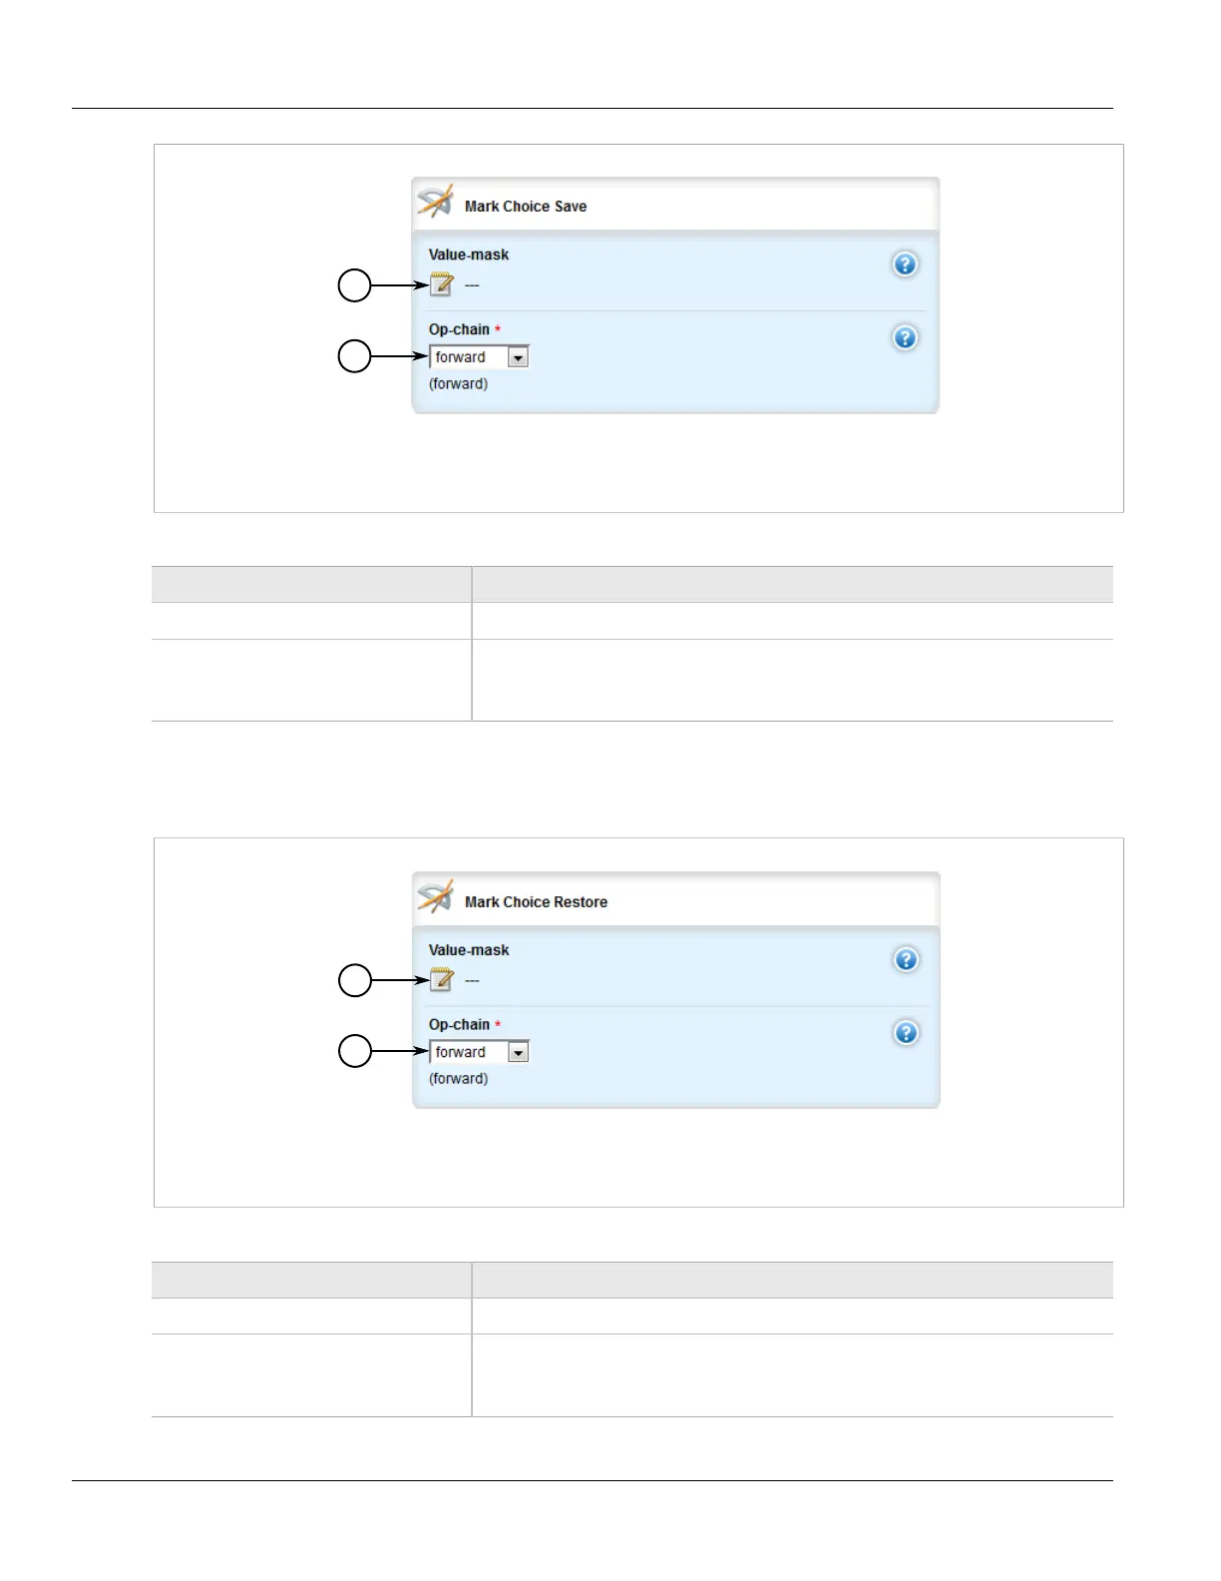Click the Value-mask label in Mark Choice Save
This screenshot has width=1221, height=1581.
[469, 255]
